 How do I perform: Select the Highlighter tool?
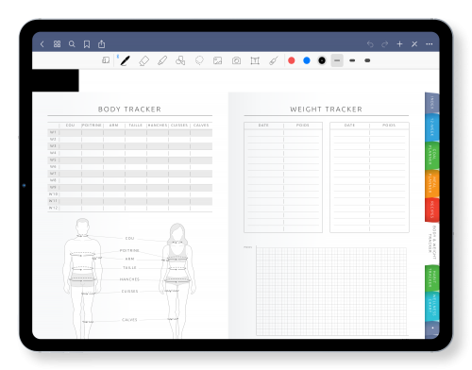(162, 60)
